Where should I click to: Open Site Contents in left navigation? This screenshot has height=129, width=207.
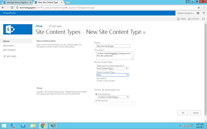(9, 50)
